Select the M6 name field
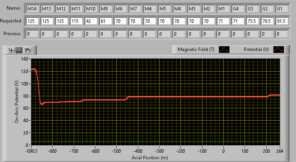This screenshot has width=296, height=162. 150,9
